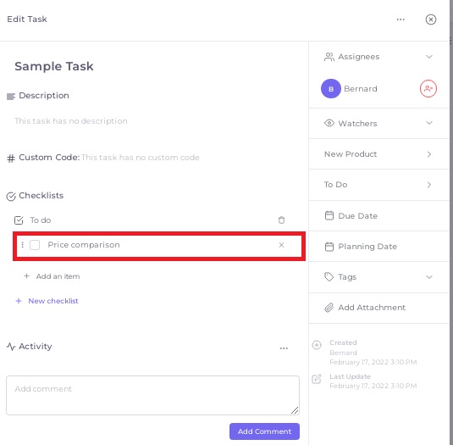The width and height of the screenshot is (453, 445).
Task: Expand the Tags dropdown chevron
Action: [x=429, y=277]
